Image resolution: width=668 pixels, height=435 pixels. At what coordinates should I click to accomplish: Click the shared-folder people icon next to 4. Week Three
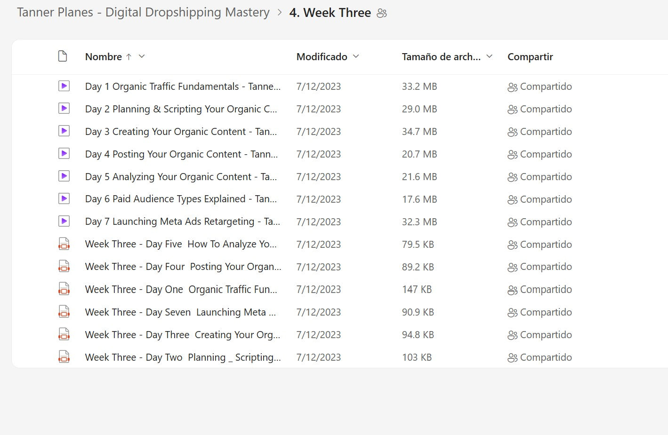tap(382, 13)
